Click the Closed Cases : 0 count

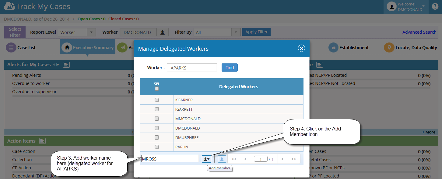point(123,19)
